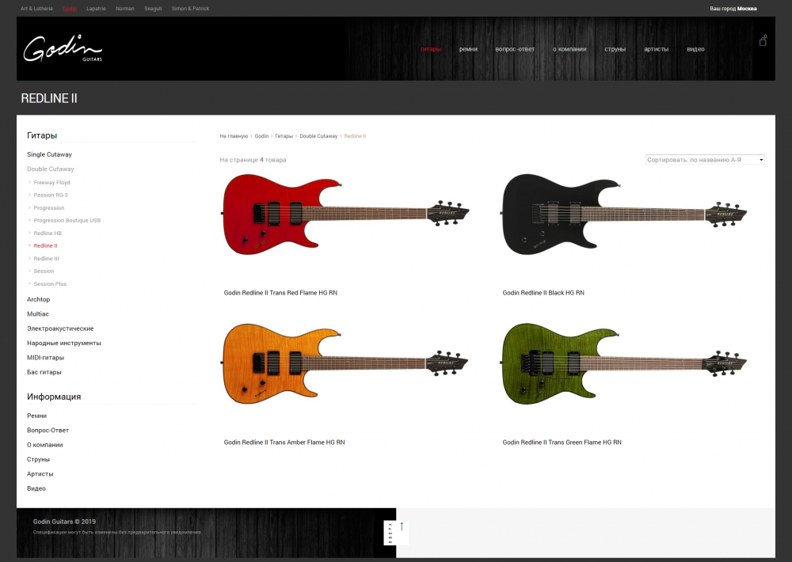The height and width of the screenshot is (562, 792).
Task: Open Multiac category in sidebar
Action: [38, 314]
